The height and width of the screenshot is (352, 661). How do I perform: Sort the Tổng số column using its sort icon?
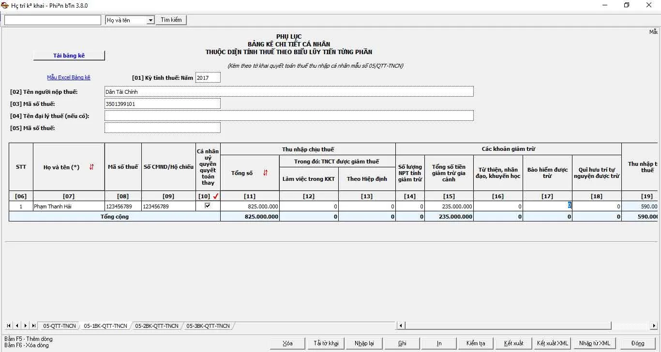pyautogui.click(x=264, y=173)
